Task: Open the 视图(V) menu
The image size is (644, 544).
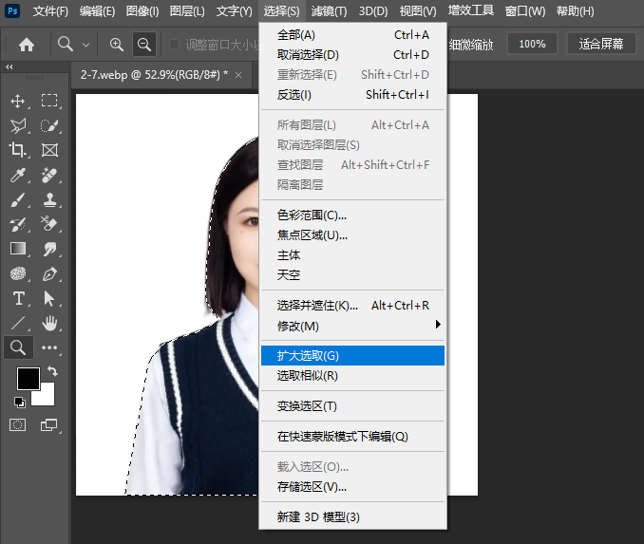Action: [x=418, y=11]
